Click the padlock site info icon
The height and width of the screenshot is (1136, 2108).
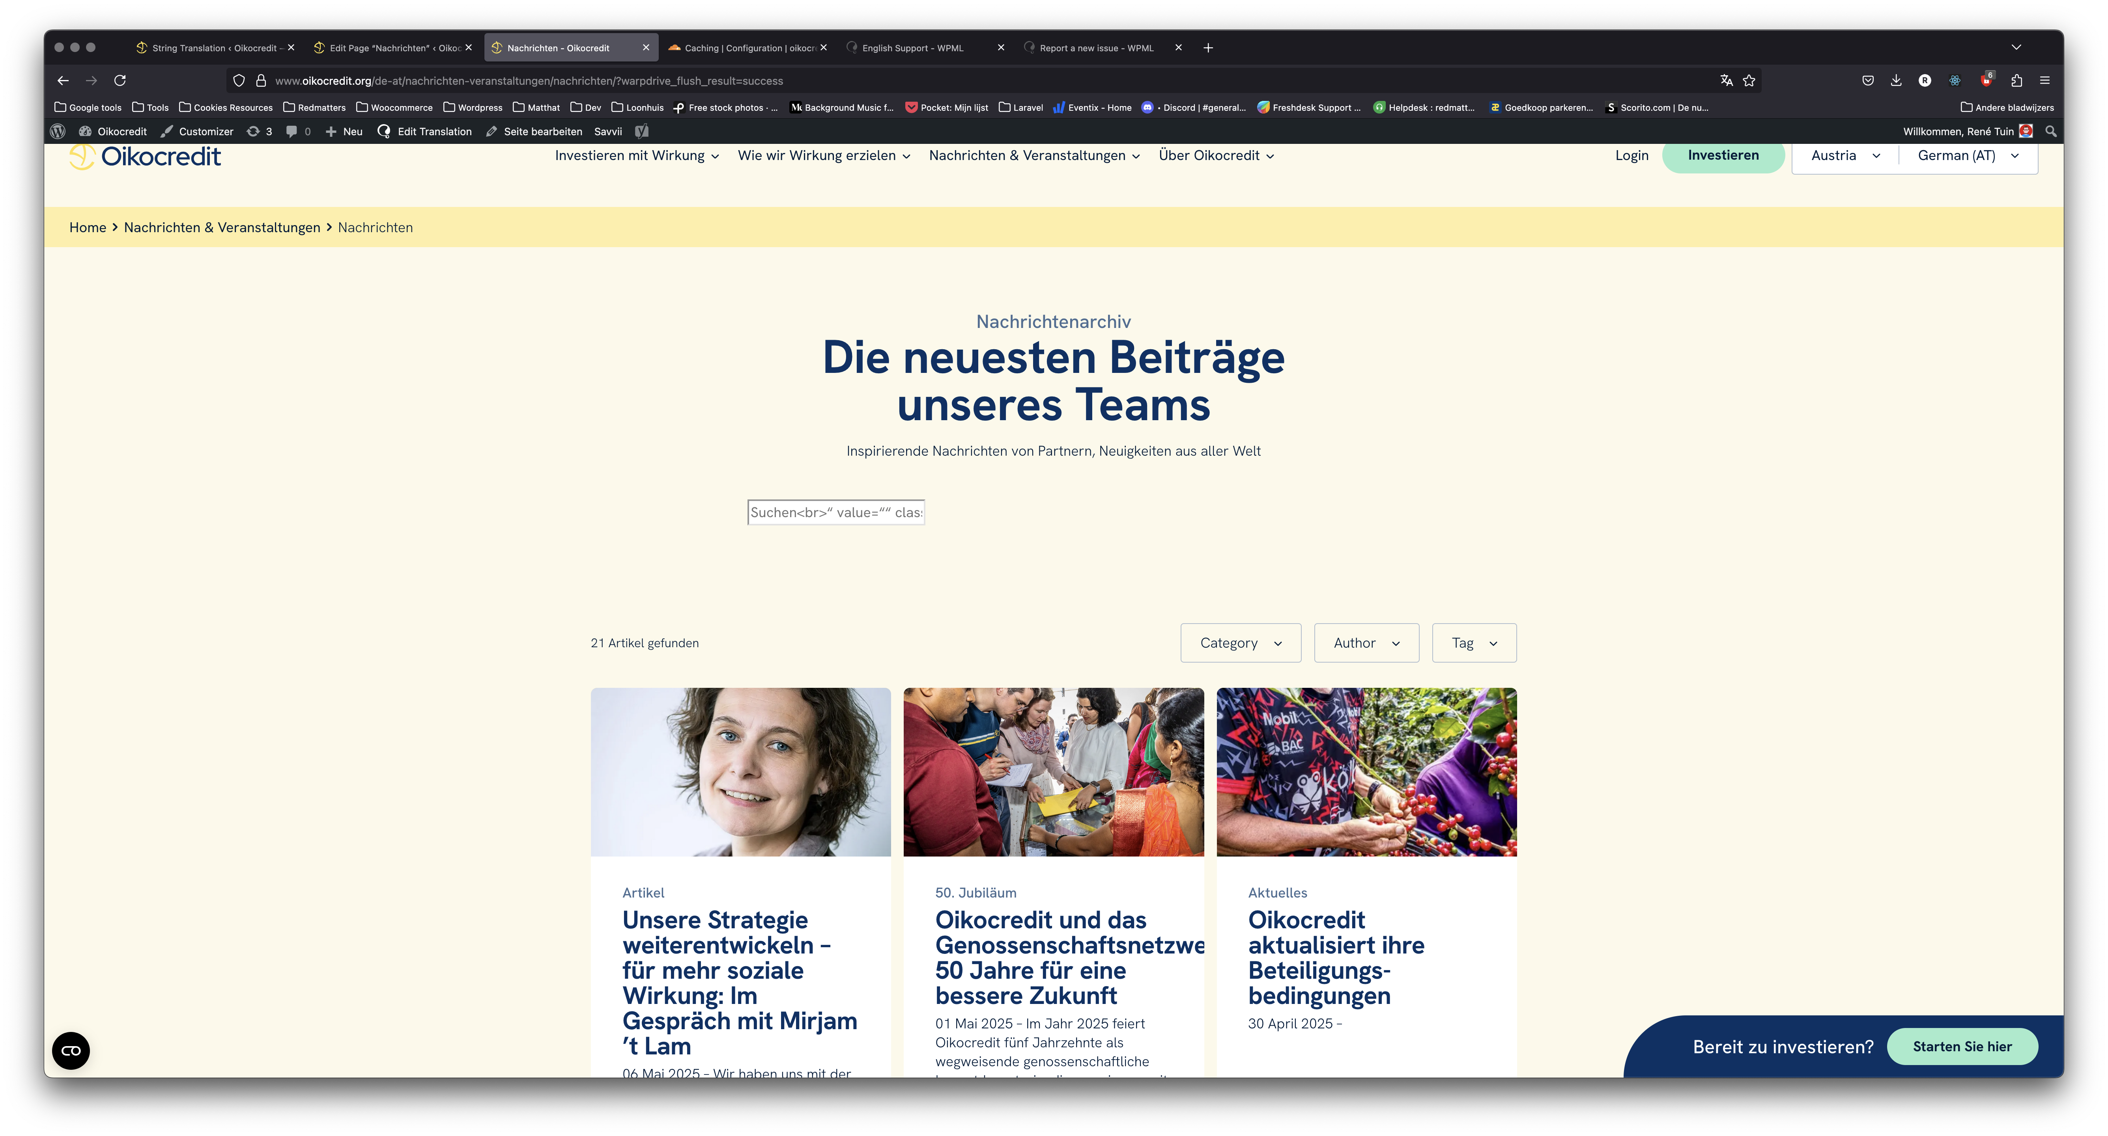(x=261, y=80)
